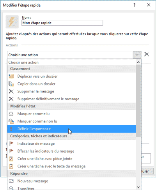Viewport: 156px width, 190px height.
Task: Click the 'Copier dans un dossier' icon
Action: point(11,84)
